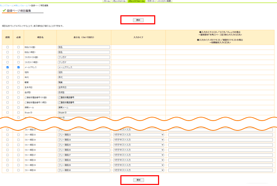Click the 性別 display name field
The height and width of the screenshot is (186, 277).
point(84,72)
